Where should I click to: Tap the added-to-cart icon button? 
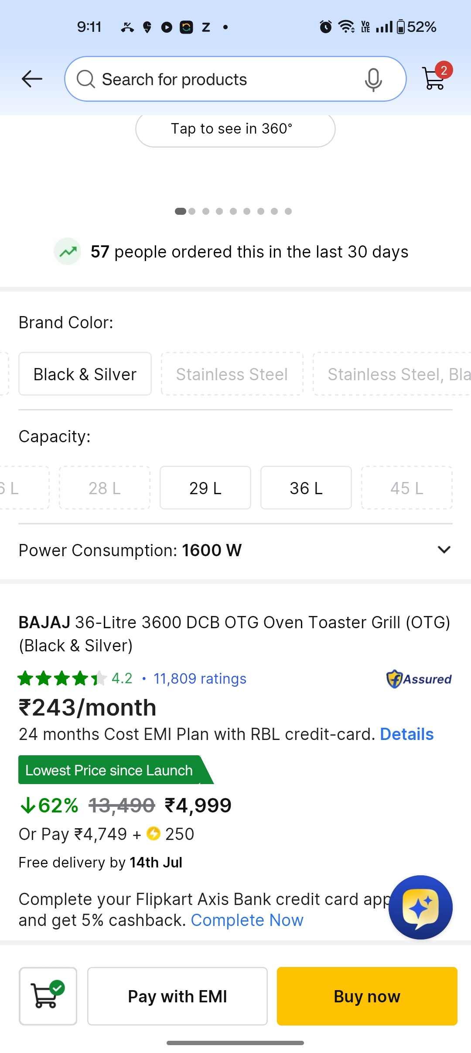[x=48, y=996]
